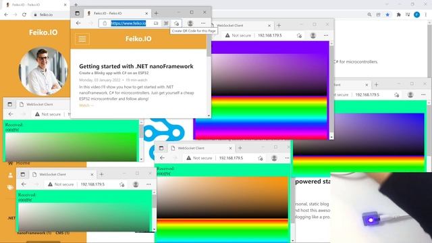Pick a shade in violet gradient square beside Feiko.IO Edge

(270, 74)
